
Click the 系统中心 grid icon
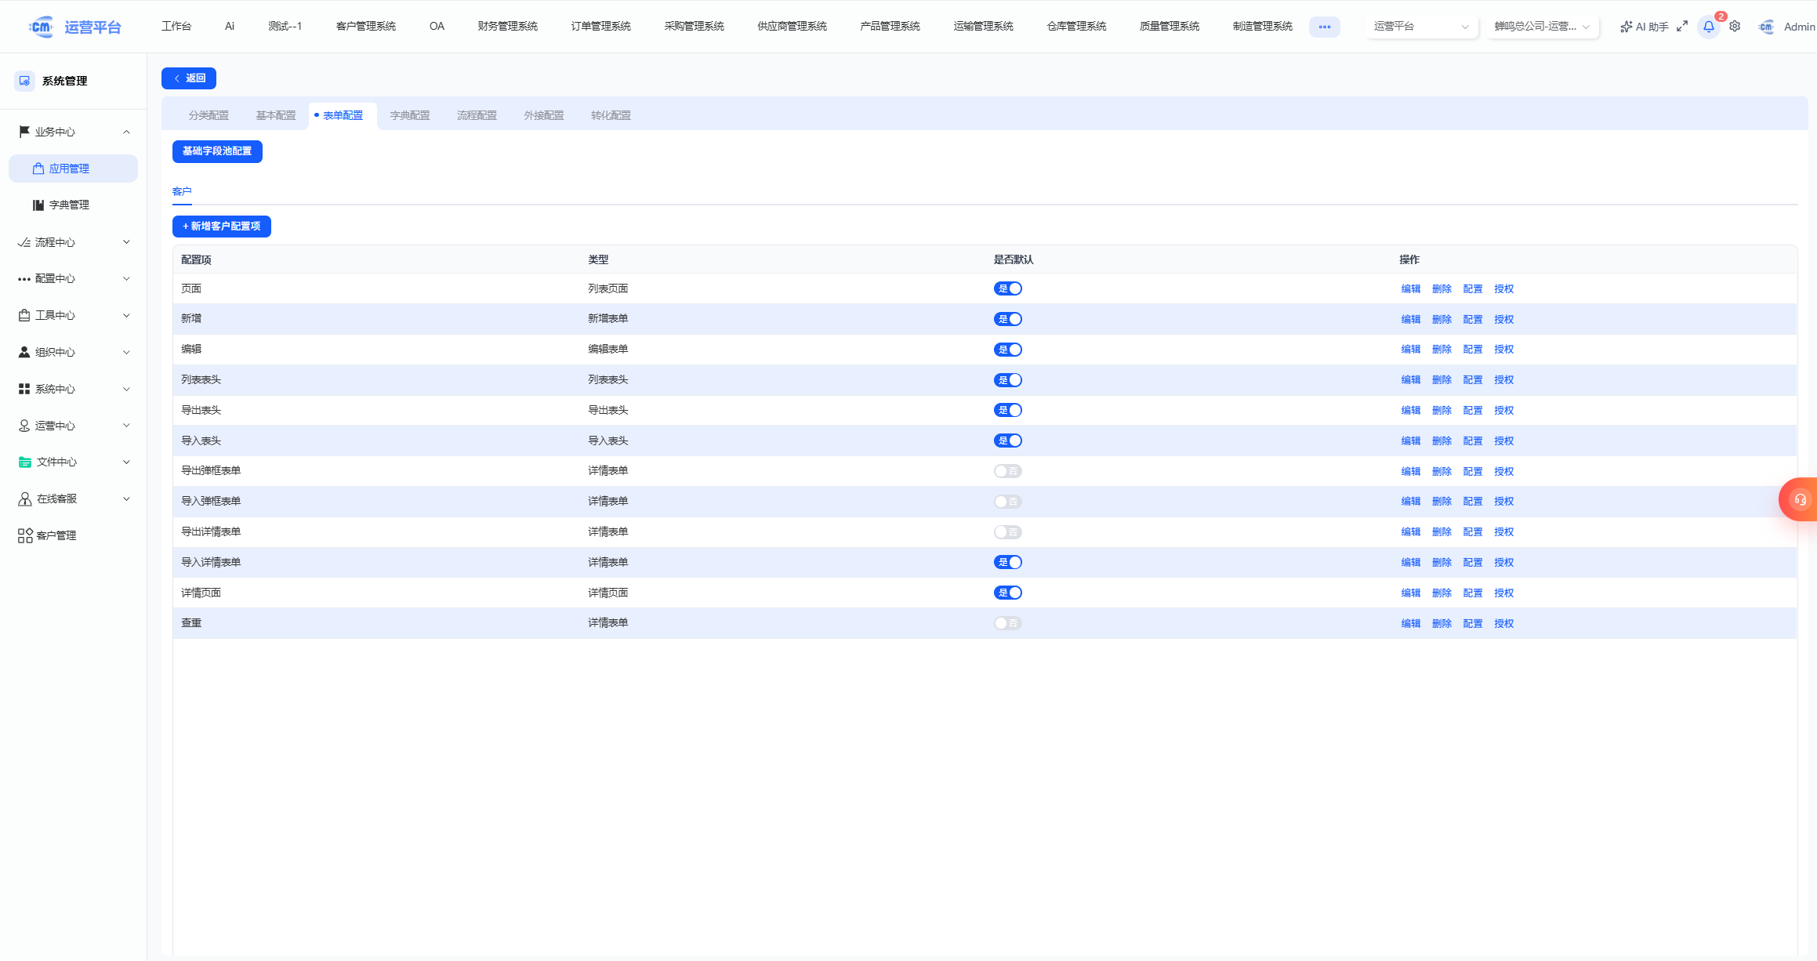[x=24, y=389]
